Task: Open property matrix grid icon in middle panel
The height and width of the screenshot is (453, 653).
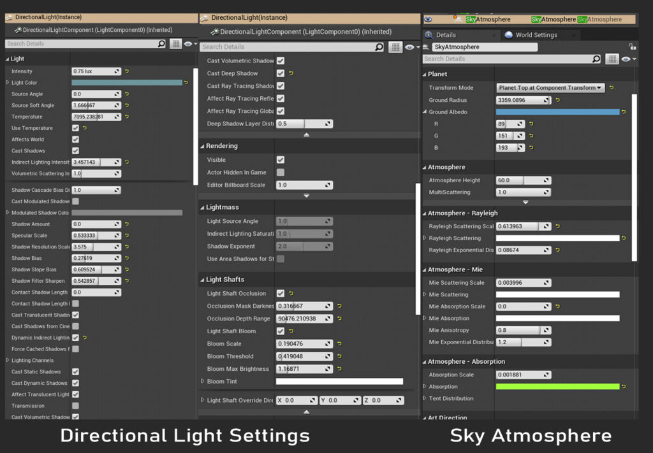Action: (x=395, y=47)
